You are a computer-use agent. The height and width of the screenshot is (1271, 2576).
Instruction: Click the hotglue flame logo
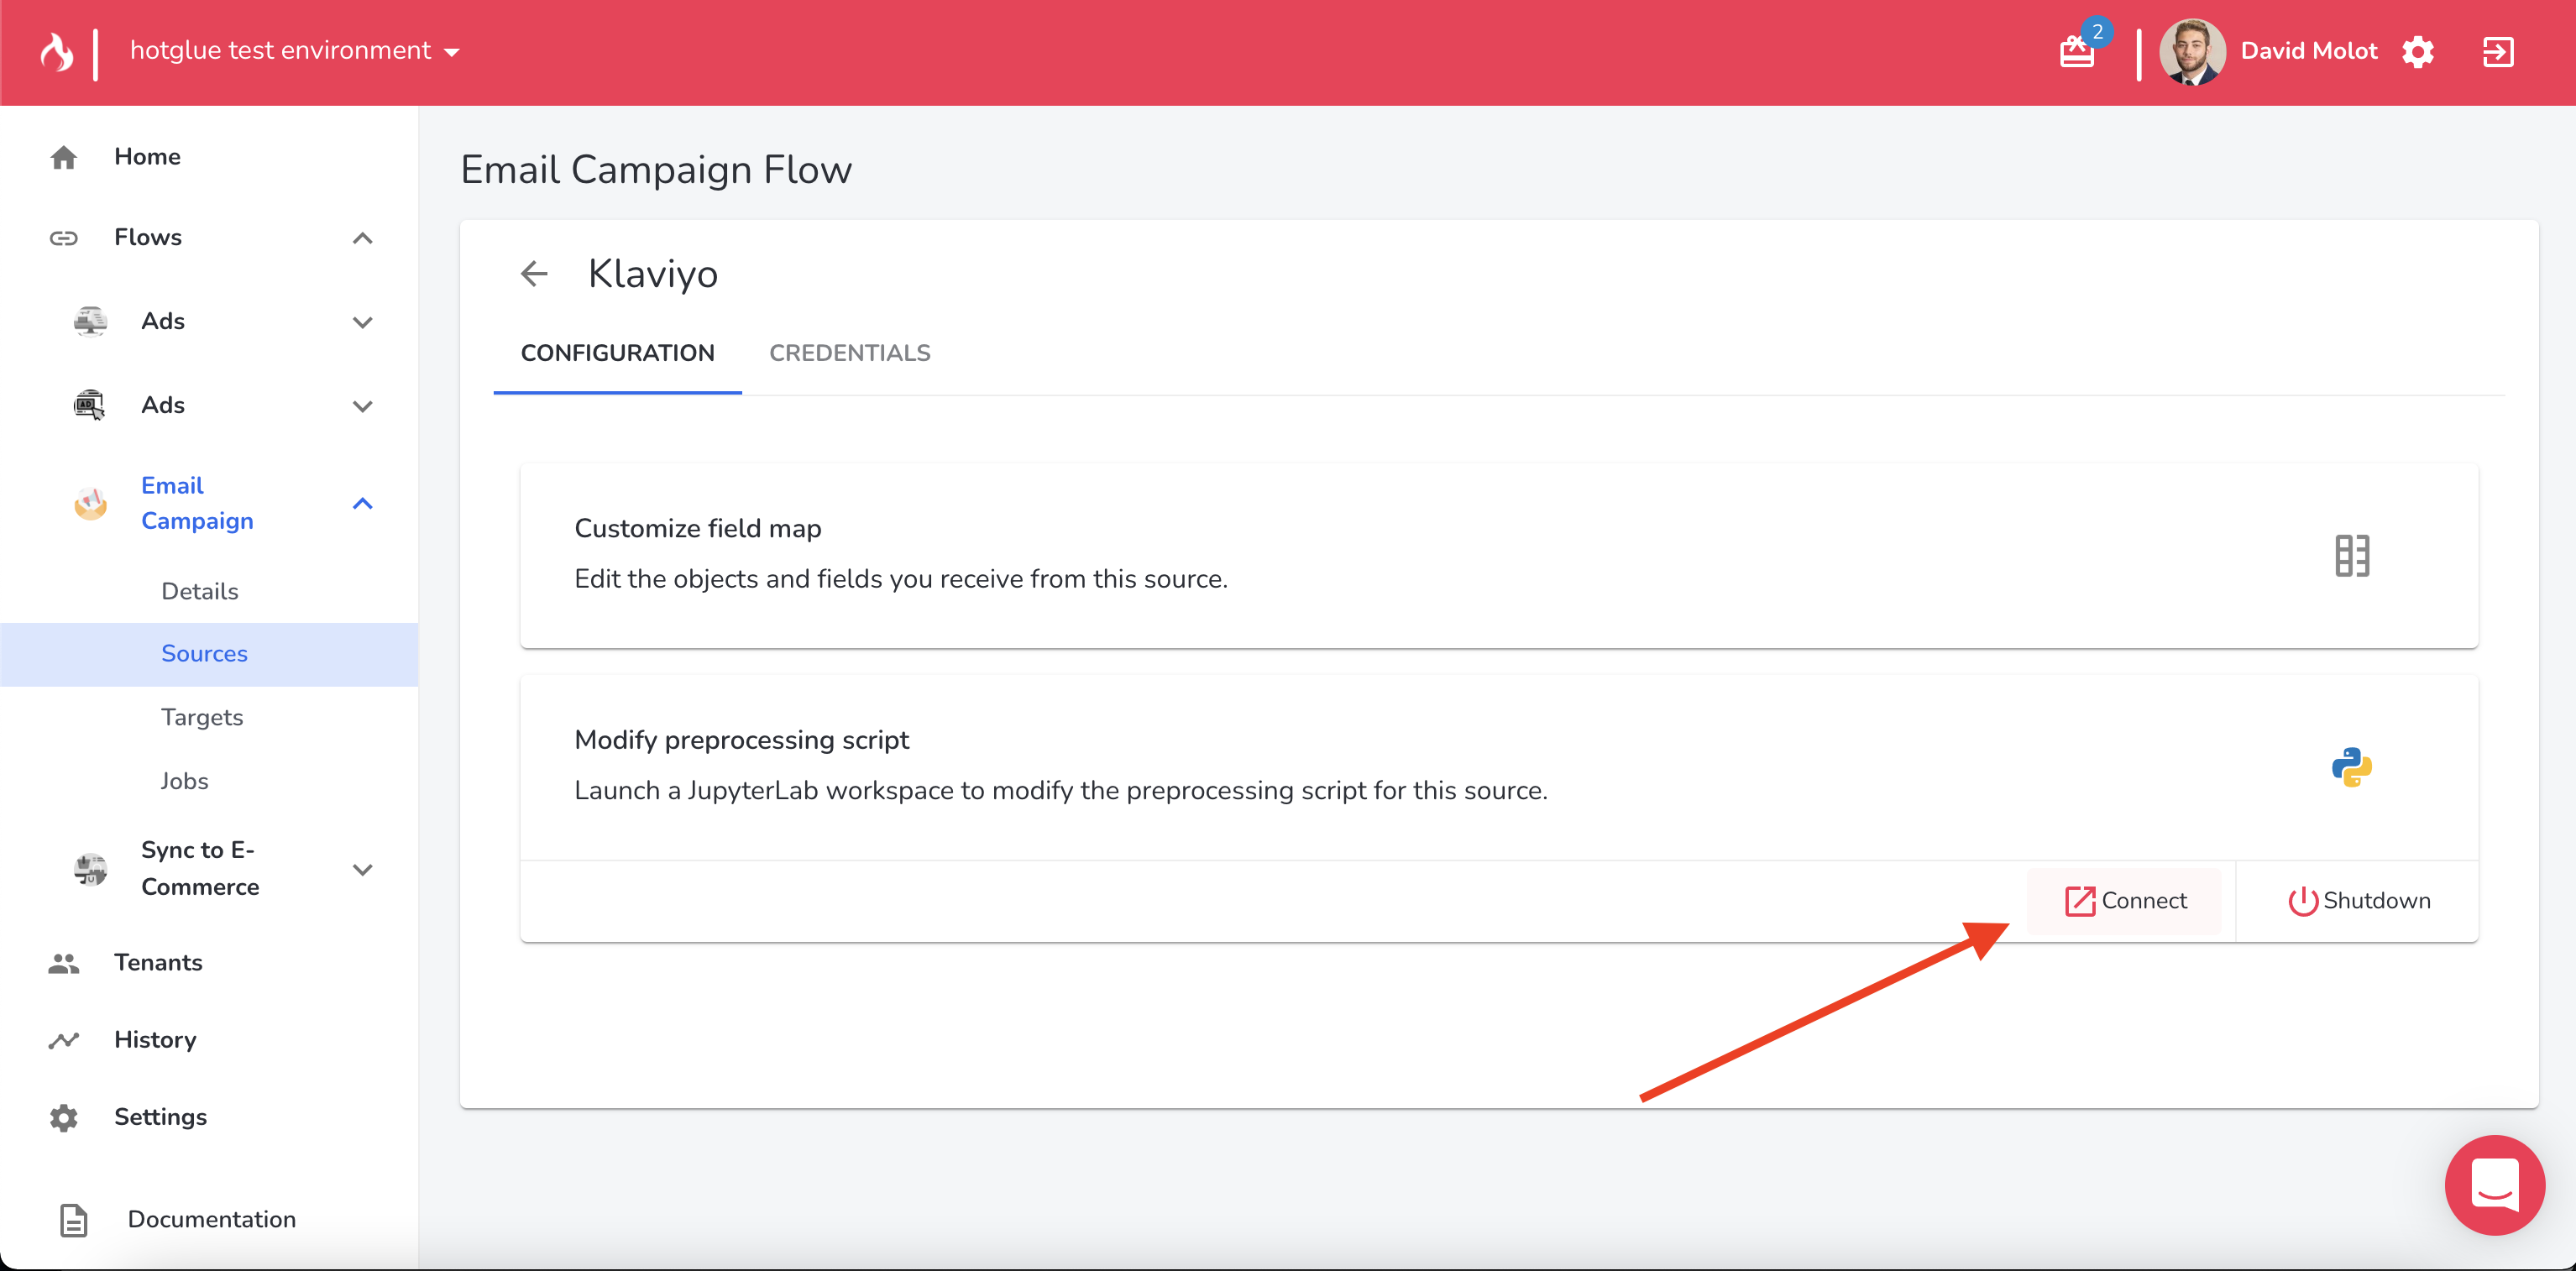(x=57, y=52)
